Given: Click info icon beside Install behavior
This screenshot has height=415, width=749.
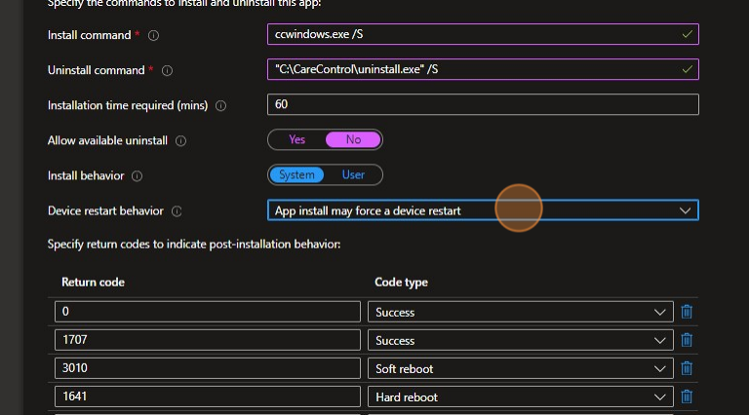Looking at the screenshot, I should pos(137,176).
